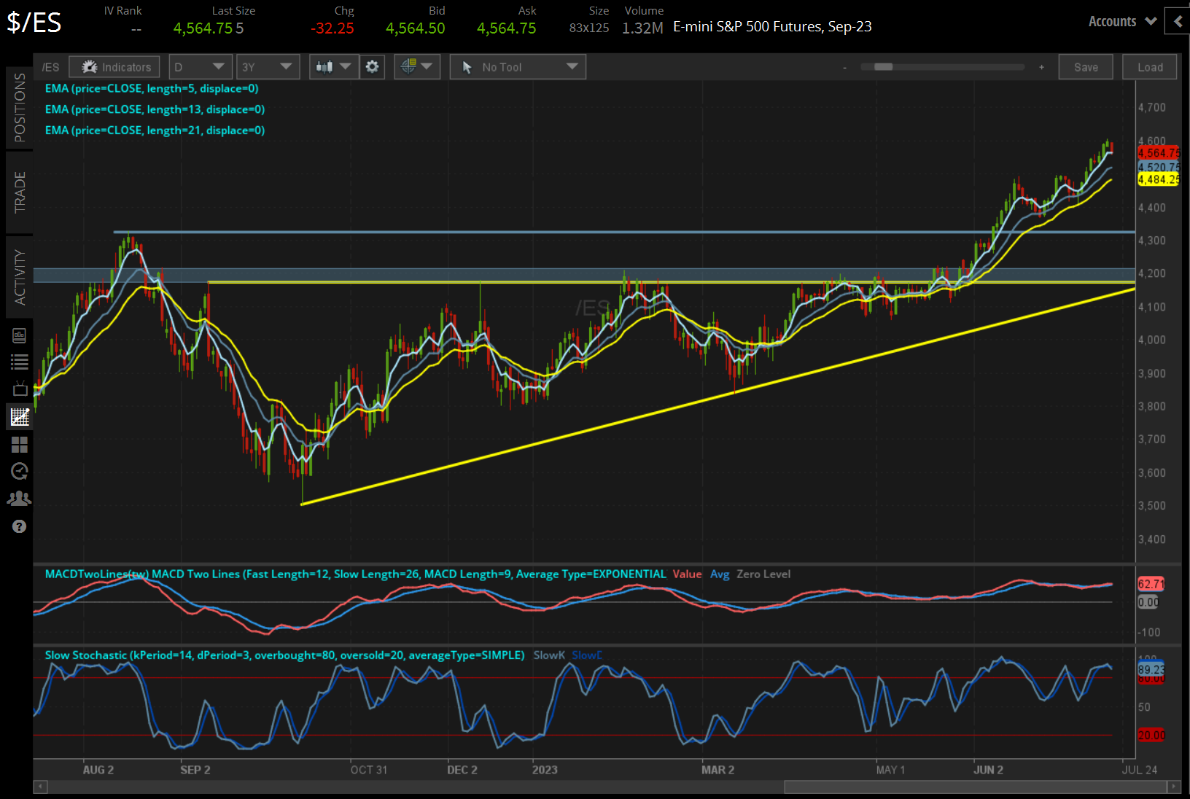This screenshot has width=1190, height=799.
Task: Expand the Accounts dropdown
Action: [1121, 21]
